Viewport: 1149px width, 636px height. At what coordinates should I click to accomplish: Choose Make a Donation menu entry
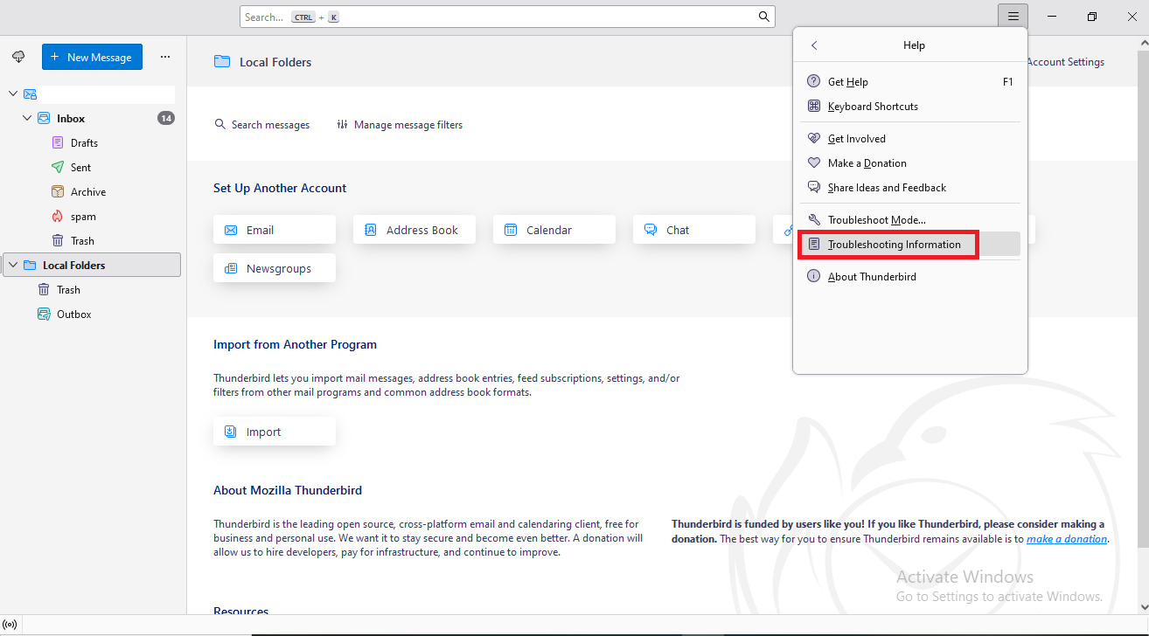pyautogui.click(x=910, y=163)
